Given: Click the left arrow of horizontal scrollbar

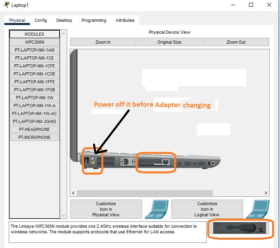Looking at the screenshot, I should pyautogui.click(x=73, y=193).
